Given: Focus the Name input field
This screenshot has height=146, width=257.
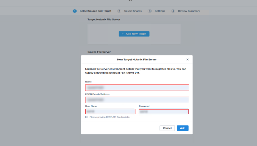Looking at the screenshot, I should click(137, 88).
